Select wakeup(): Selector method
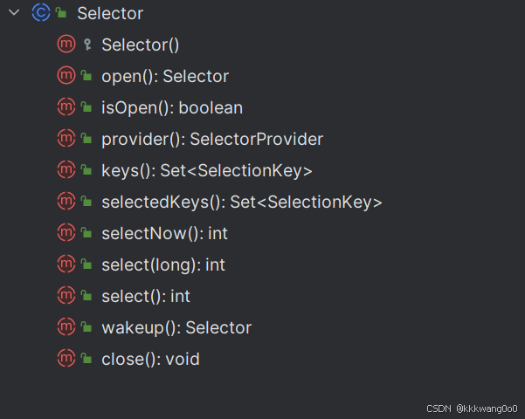This screenshot has height=419, width=525. point(176,327)
